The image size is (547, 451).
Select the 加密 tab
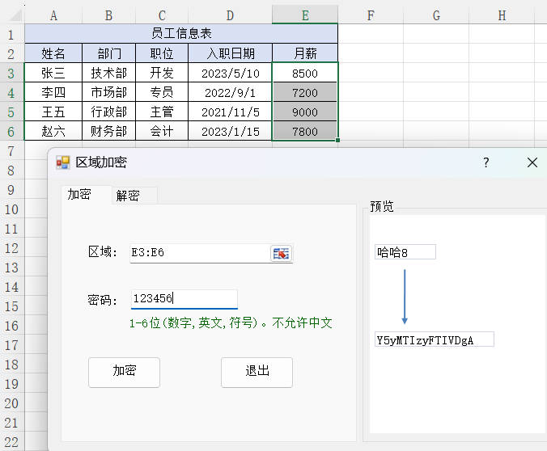(78, 194)
